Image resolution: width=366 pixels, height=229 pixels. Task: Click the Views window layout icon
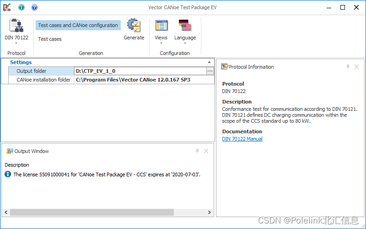pos(161,26)
